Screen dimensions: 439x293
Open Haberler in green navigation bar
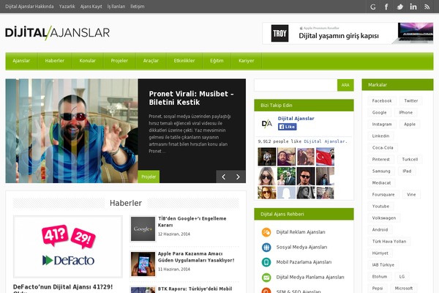click(55, 61)
